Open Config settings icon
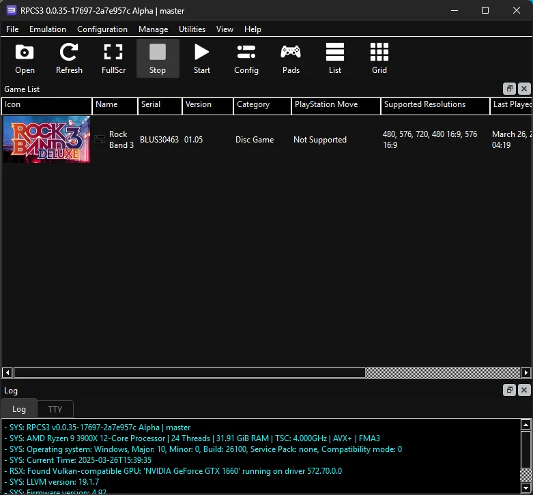The height and width of the screenshot is (495, 533). coord(246,59)
